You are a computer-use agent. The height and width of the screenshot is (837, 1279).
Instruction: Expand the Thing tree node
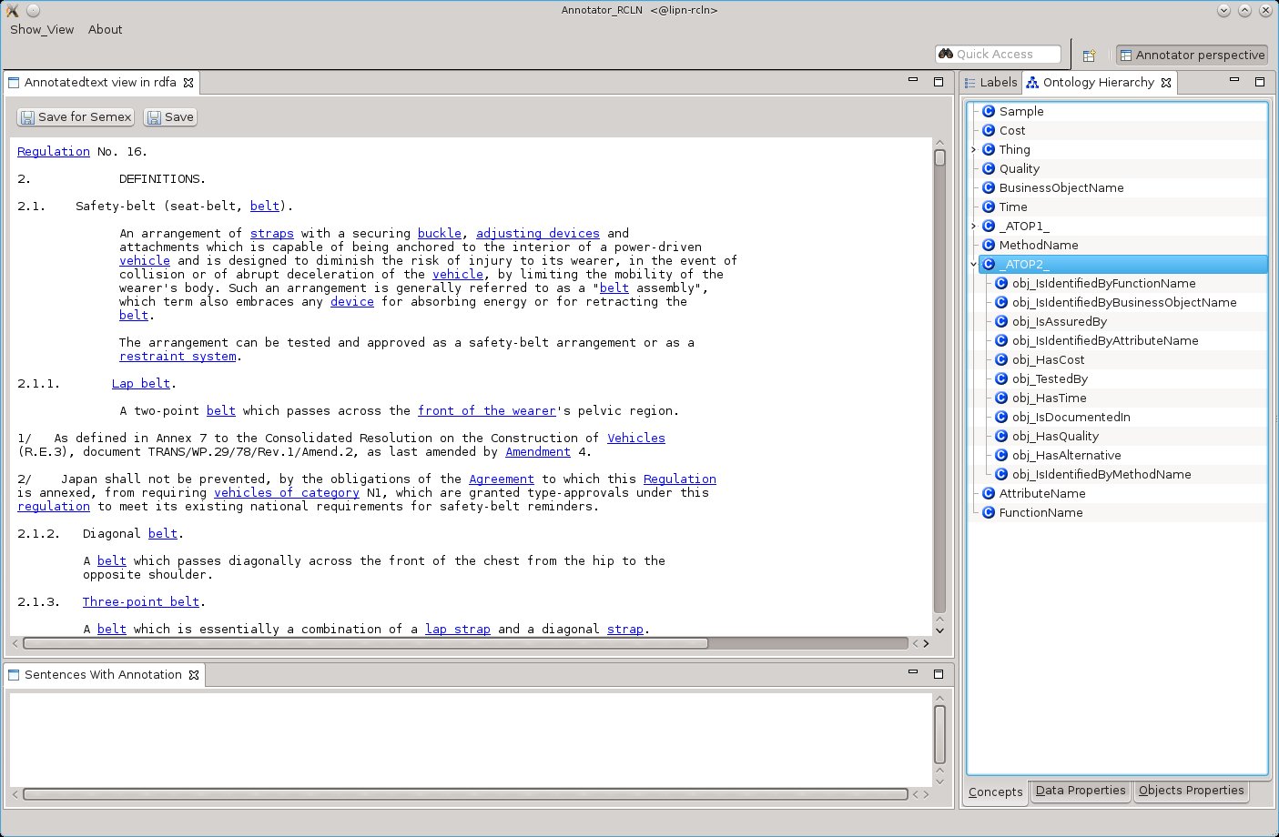973,150
